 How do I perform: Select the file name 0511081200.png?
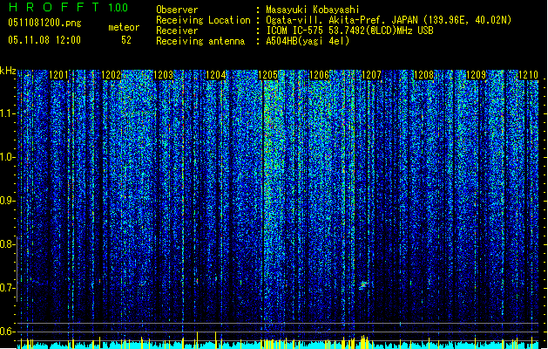pos(44,23)
